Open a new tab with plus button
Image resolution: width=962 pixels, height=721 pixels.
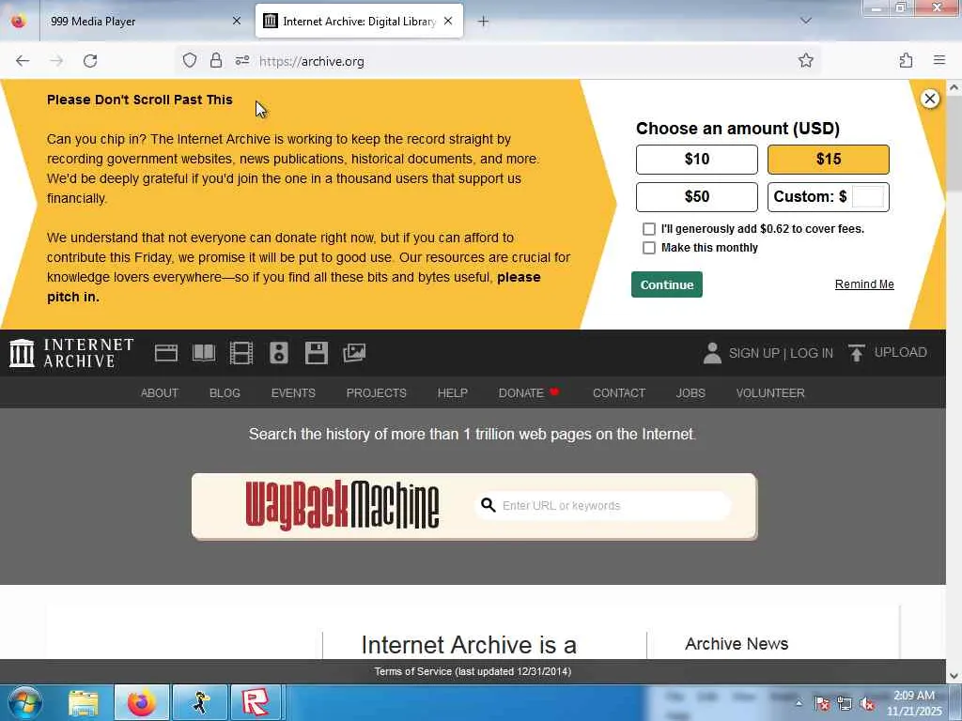(484, 22)
